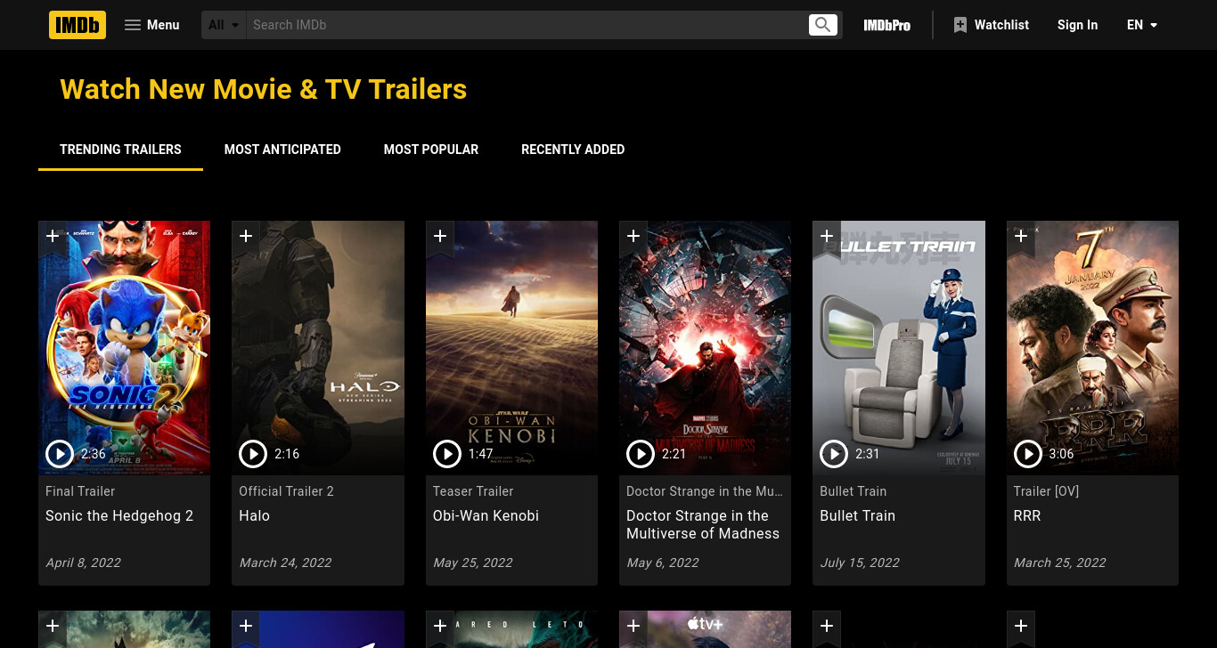Click the IMDb logo
The height and width of the screenshot is (648, 1217).
[78, 25]
